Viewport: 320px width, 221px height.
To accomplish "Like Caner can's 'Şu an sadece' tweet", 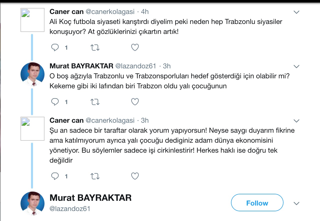I will click(135, 176).
